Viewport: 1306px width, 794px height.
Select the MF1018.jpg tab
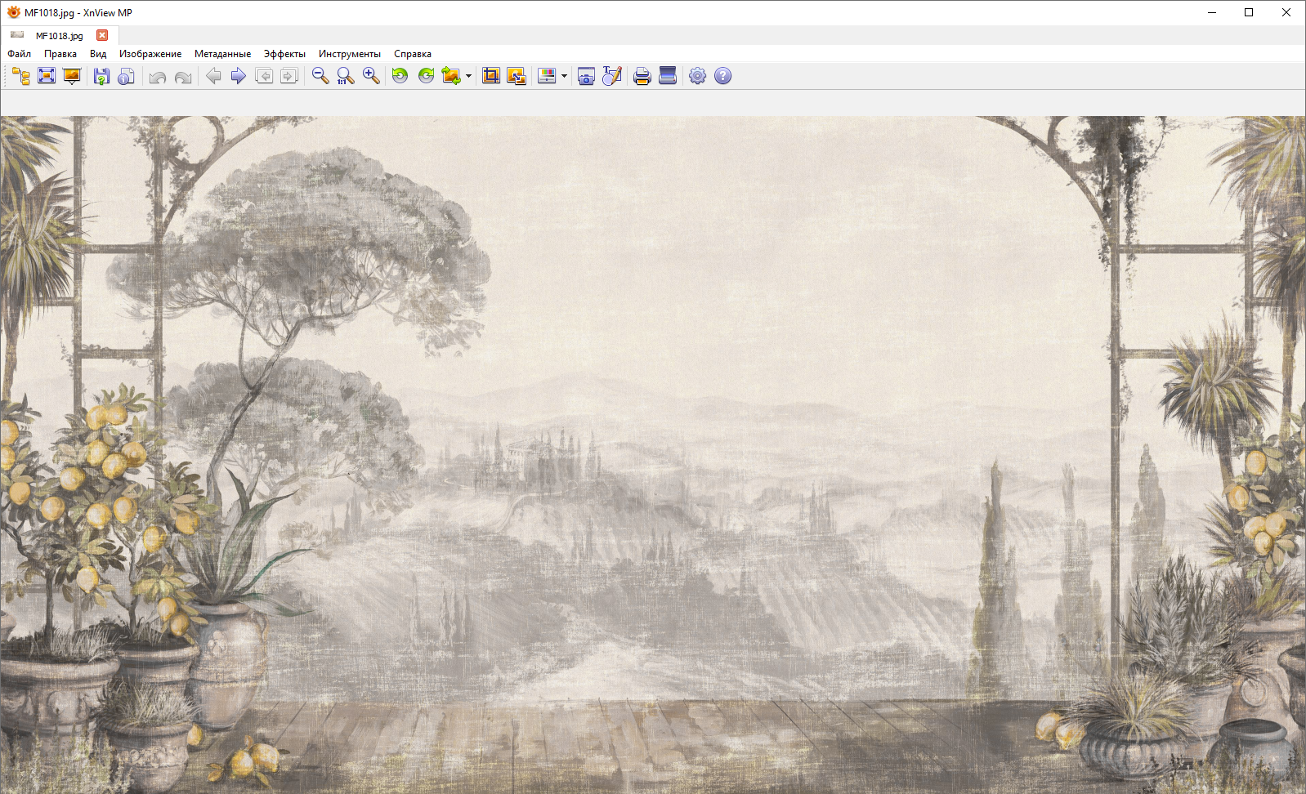click(x=60, y=35)
